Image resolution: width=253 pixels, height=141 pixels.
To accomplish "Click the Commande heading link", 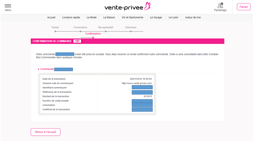I will click(x=47, y=69).
